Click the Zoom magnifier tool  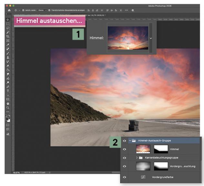pos(8,108)
